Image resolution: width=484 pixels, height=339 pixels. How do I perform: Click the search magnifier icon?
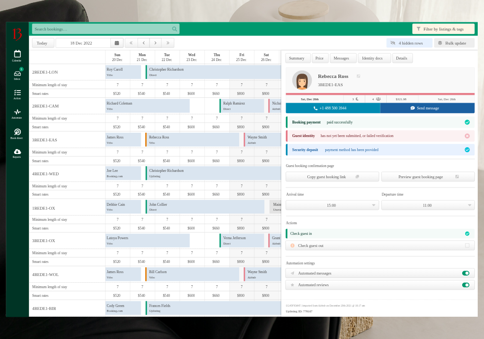click(174, 29)
